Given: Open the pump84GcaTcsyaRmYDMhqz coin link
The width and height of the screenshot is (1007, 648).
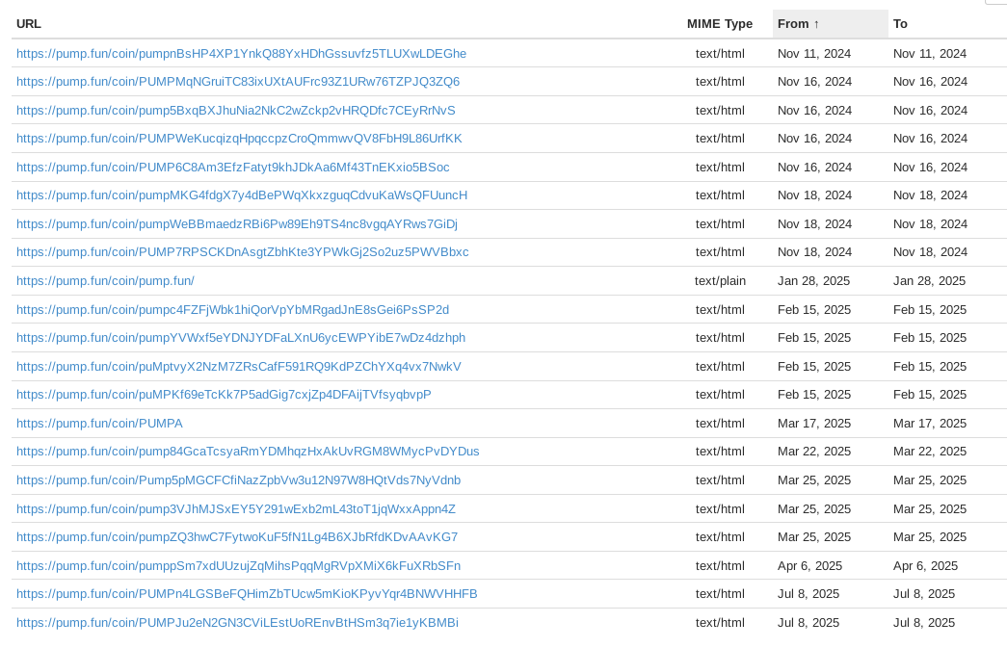Looking at the screenshot, I should pos(248,452).
